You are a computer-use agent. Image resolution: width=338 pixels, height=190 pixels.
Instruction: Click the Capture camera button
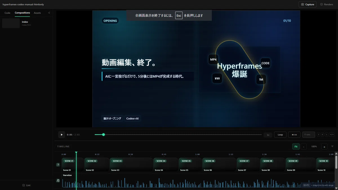[308, 5]
